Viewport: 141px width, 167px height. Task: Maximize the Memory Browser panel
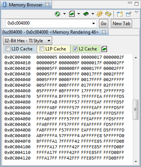137,3
